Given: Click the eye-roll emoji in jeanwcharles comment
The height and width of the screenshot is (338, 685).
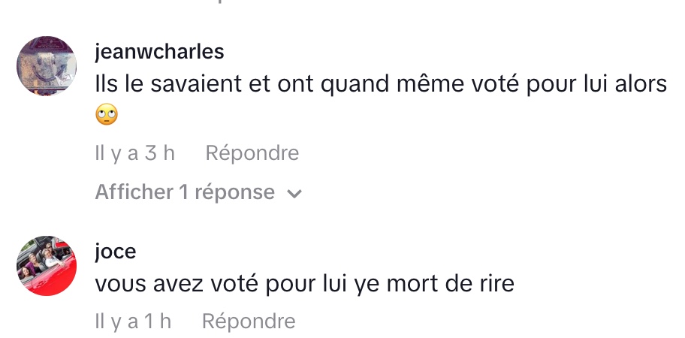Looking at the screenshot, I should click(x=107, y=116).
